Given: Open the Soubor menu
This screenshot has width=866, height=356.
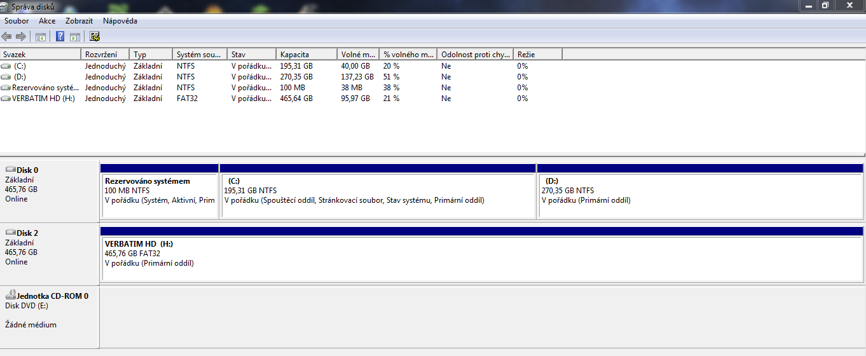Looking at the screenshot, I should pyautogui.click(x=17, y=21).
